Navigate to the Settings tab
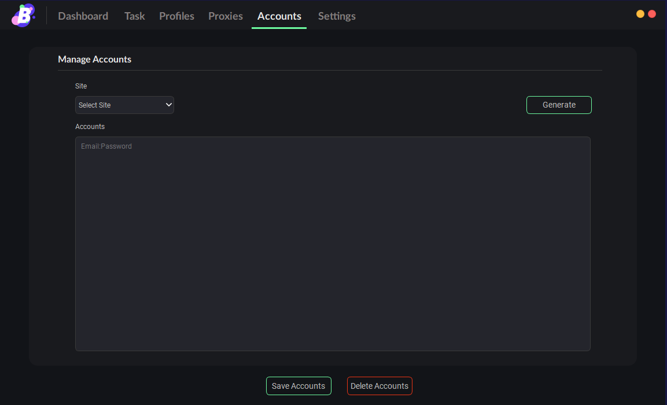This screenshot has width=667, height=405. 337,16
